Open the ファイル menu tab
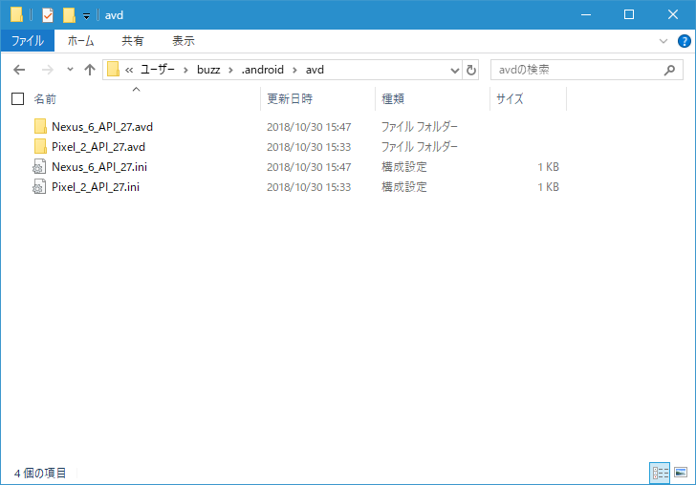Screen dimensions: 696x485 (28, 41)
